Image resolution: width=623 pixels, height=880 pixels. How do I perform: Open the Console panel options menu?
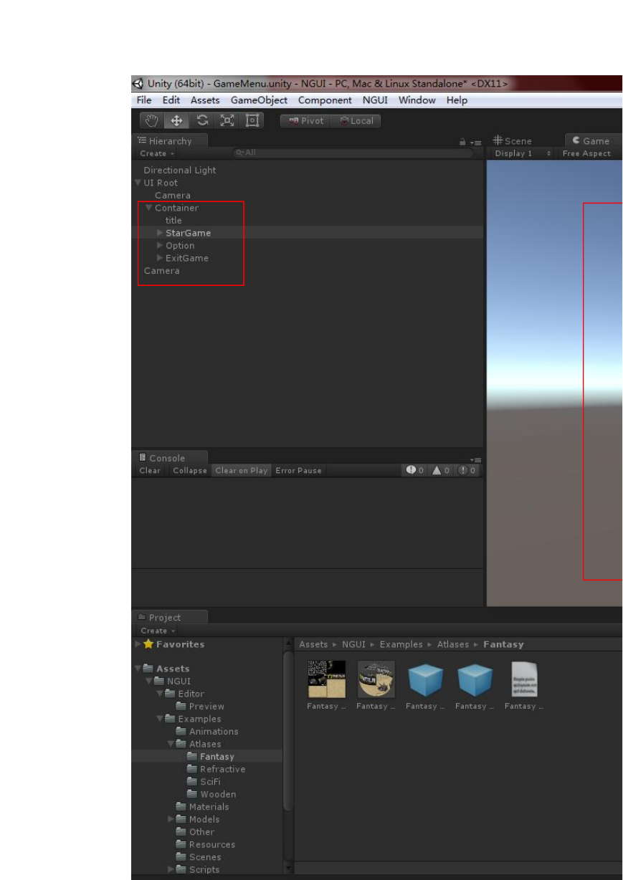click(476, 460)
